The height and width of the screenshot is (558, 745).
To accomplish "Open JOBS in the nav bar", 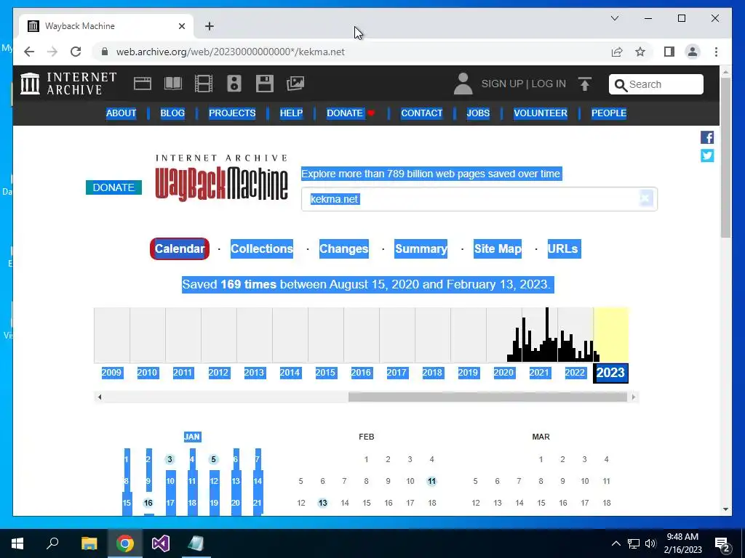I will pyautogui.click(x=478, y=113).
